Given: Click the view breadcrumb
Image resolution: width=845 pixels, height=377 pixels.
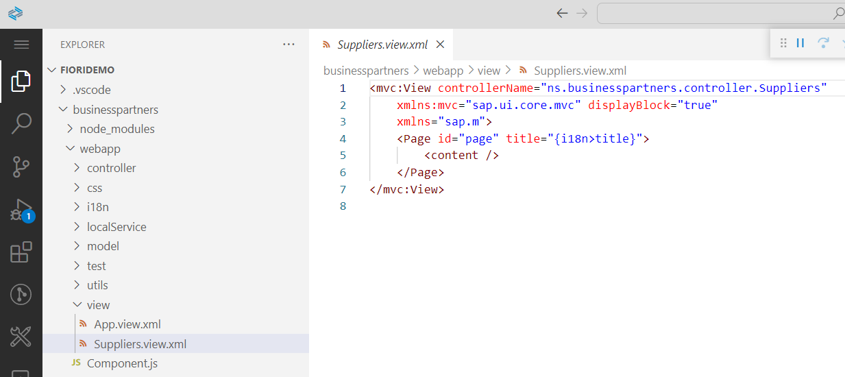Looking at the screenshot, I should click(489, 71).
